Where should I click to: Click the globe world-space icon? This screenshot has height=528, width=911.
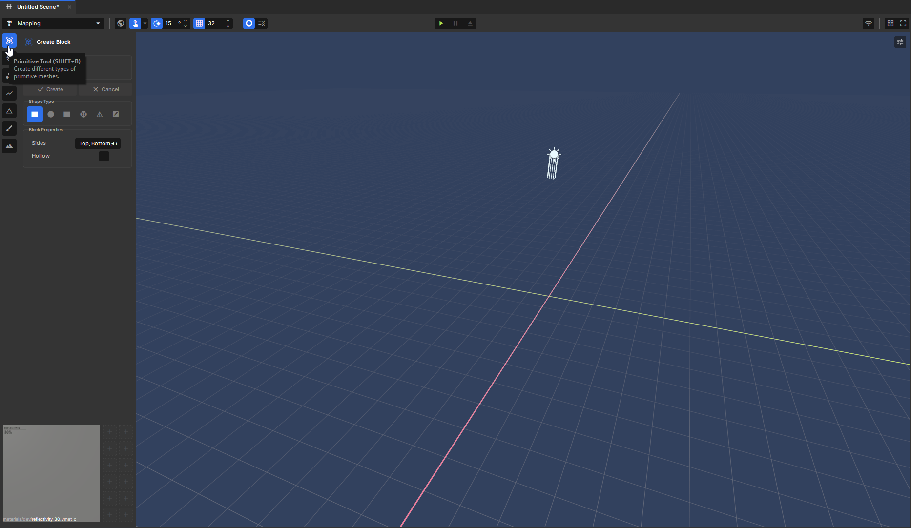121,23
